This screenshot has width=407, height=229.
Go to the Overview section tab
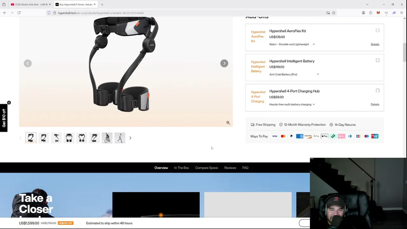(161, 168)
